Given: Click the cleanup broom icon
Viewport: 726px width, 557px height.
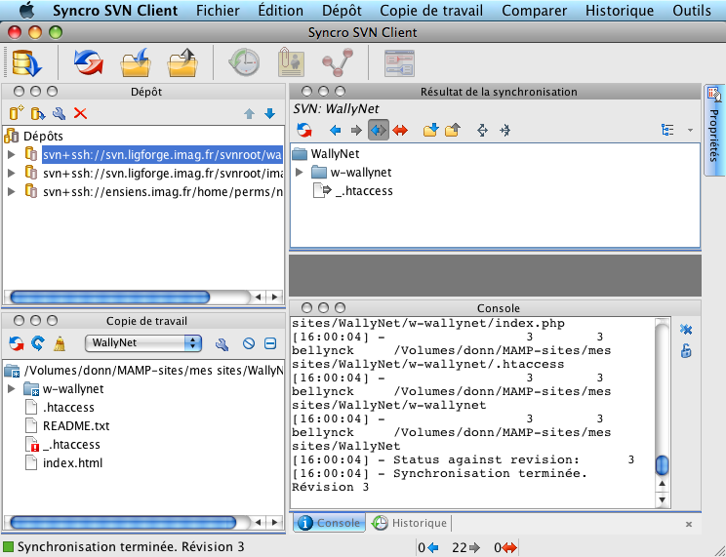Looking at the screenshot, I should click(60, 343).
